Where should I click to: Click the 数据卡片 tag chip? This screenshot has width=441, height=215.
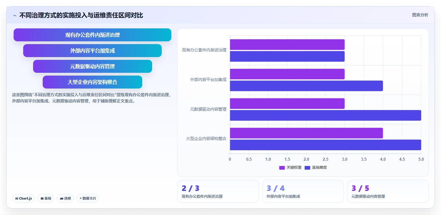tap(88, 198)
